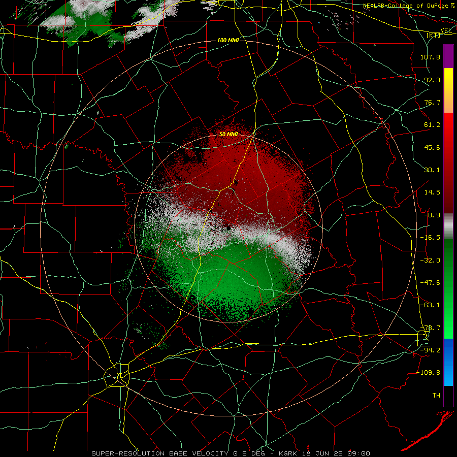
Task: Click the 45.6 value on the velocity scale
Action: click(432, 147)
